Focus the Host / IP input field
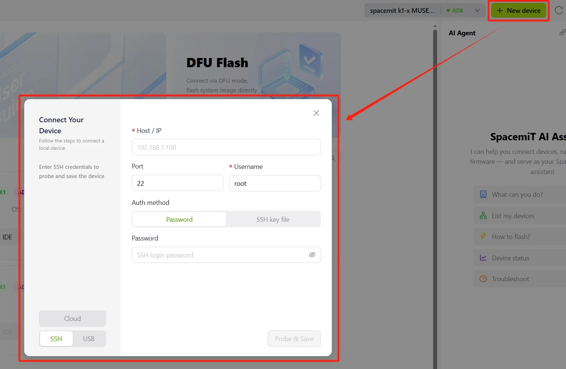The image size is (566, 369). coord(226,147)
